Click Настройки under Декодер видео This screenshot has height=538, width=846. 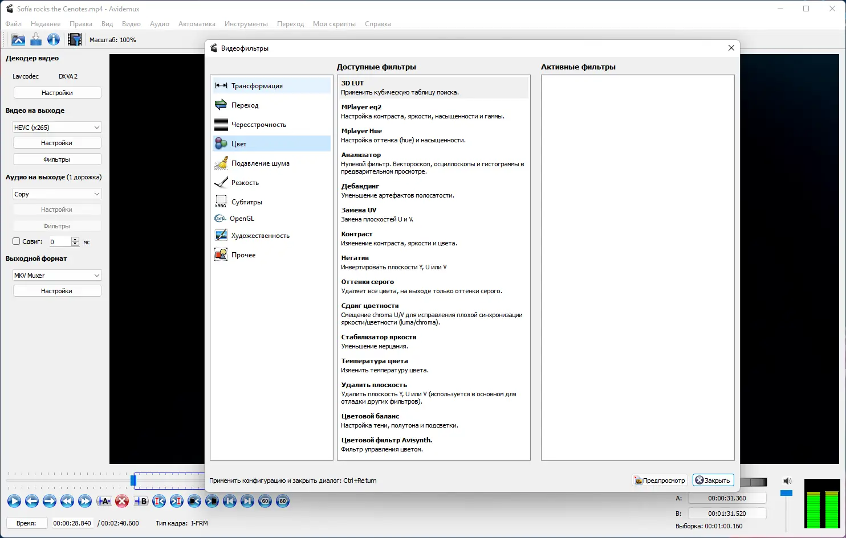click(x=57, y=92)
